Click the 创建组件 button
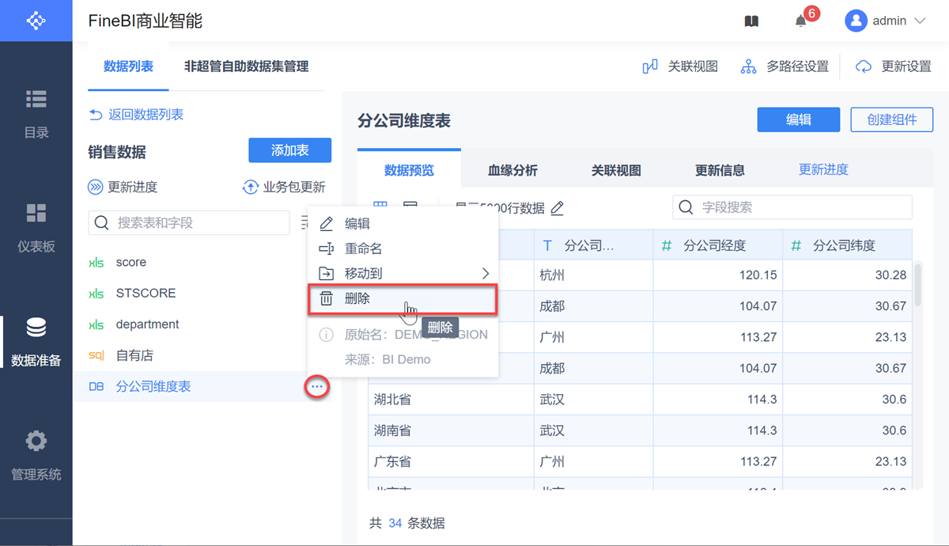Viewport: 949px width, 546px height. (x=891, y=119)
